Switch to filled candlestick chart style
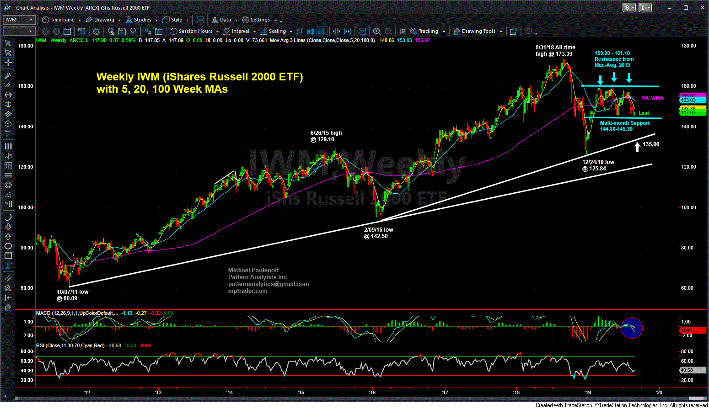Screen dimensions: 709x408 (x=311, y=31)
